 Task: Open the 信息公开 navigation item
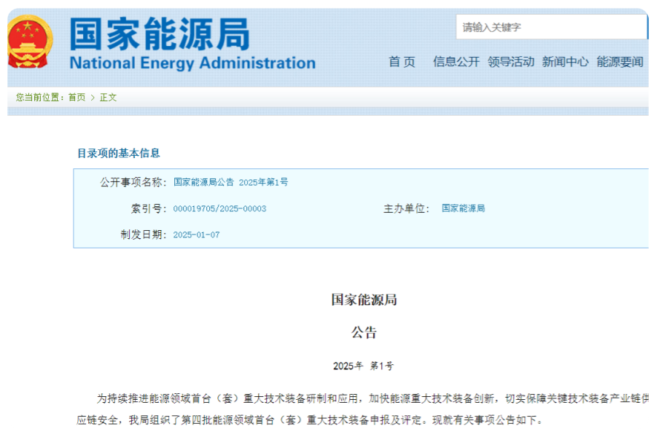tap(456, 62)
